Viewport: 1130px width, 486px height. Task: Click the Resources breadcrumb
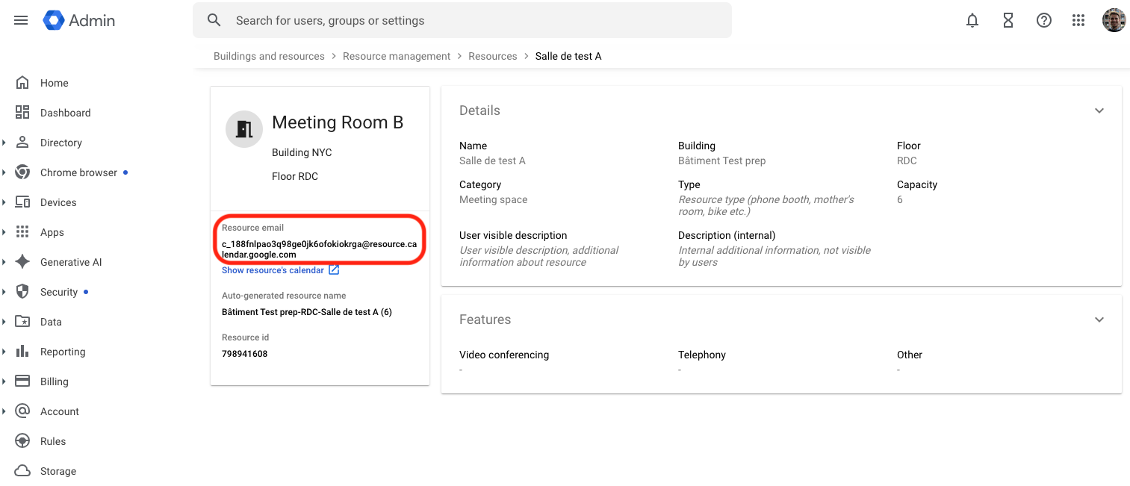492,55
